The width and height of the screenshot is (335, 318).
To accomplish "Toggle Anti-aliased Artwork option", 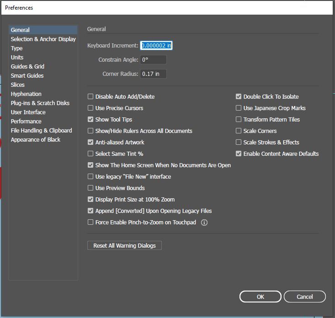I will (90, 143).
